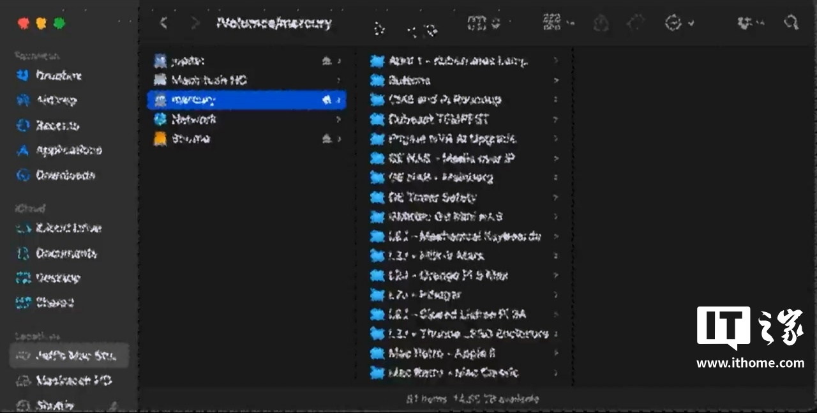Click the GE Tower Safety folder icon
817x413 pixels.
pos(377,197)
